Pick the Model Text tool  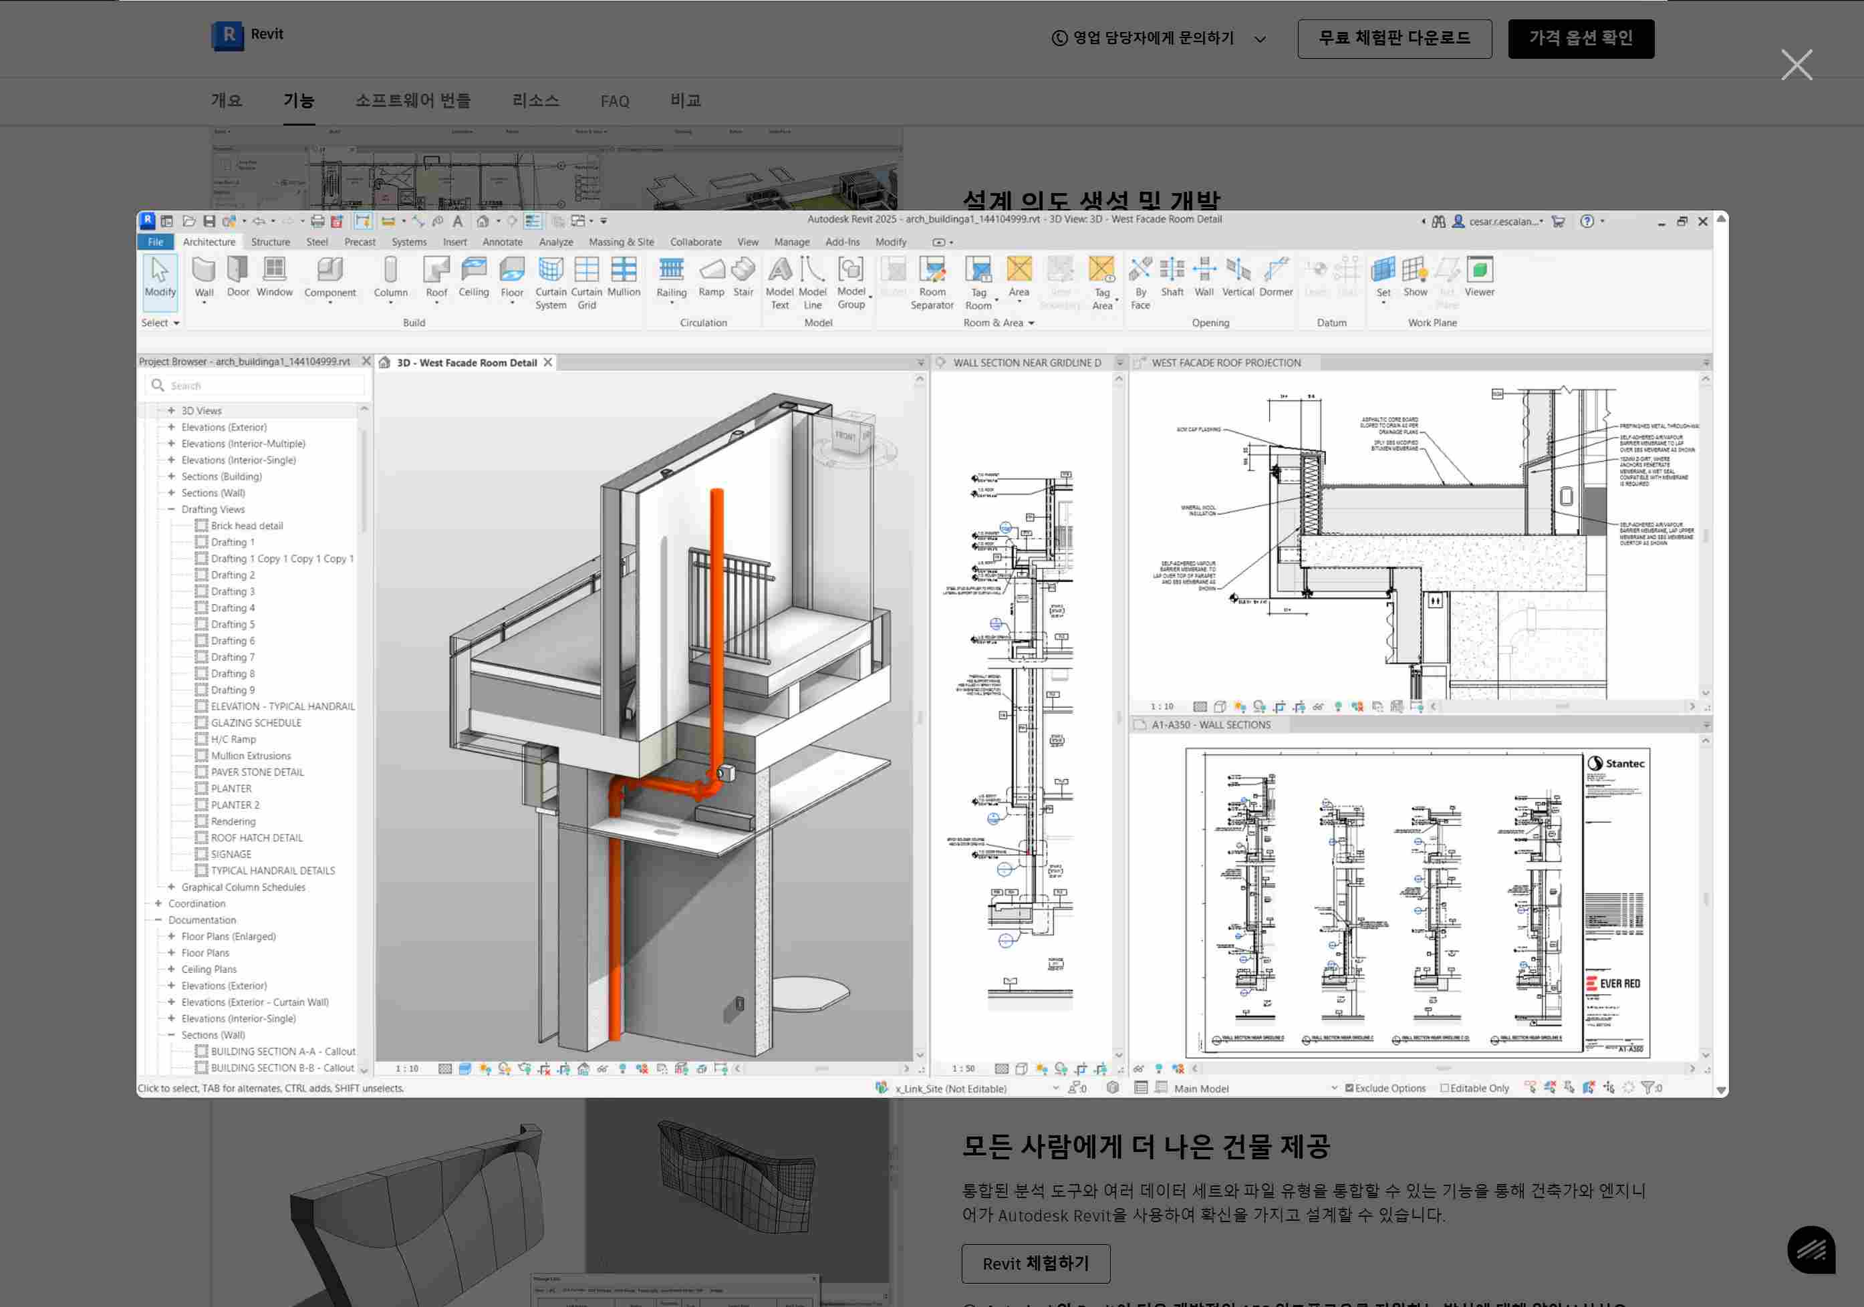point(779,283)
